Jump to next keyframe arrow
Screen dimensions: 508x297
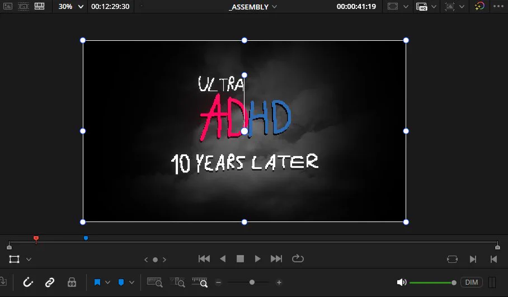(164, 260)
